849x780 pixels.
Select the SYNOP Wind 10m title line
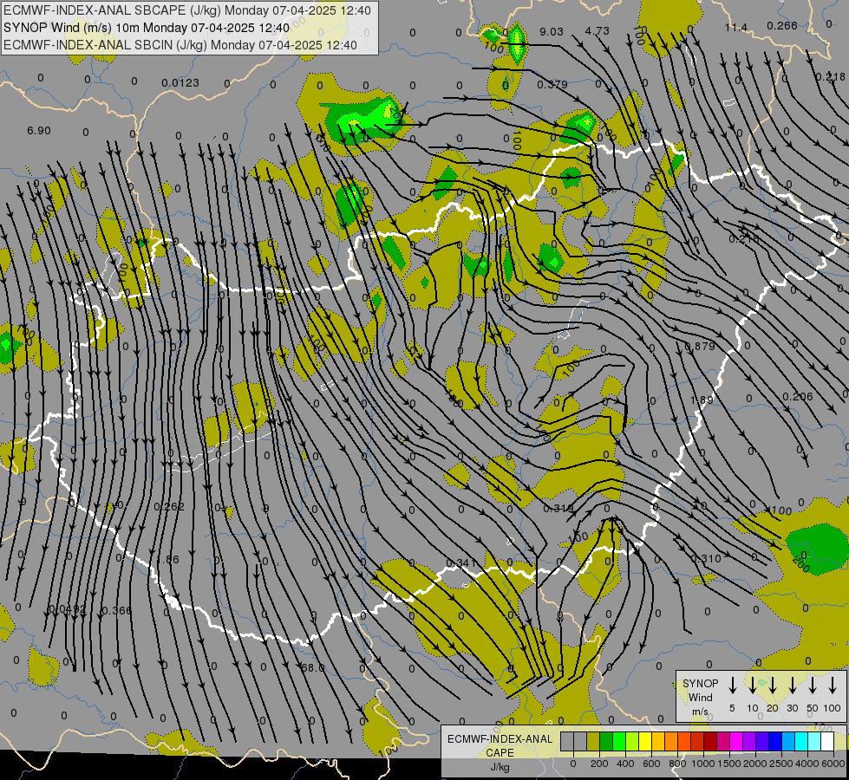(x=147, y=28)
